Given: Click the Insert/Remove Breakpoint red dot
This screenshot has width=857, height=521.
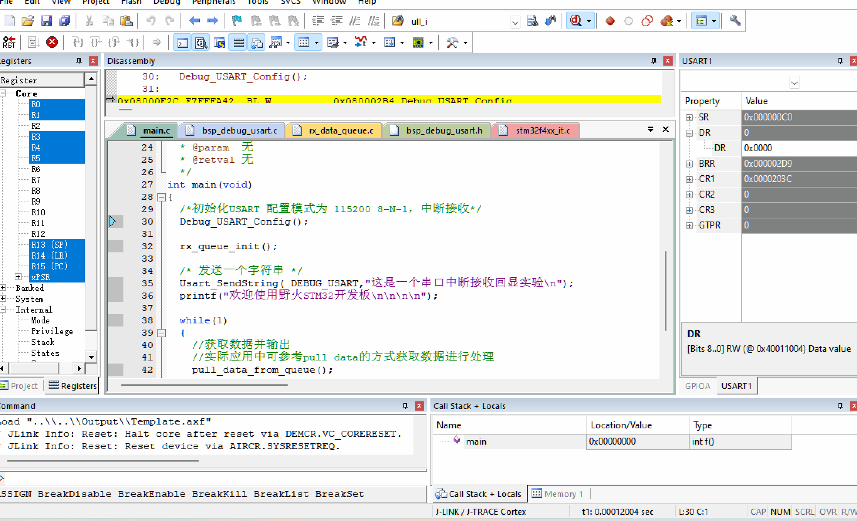Looking at the screenshot, I should pyautogui.click(x=610, y=21).
